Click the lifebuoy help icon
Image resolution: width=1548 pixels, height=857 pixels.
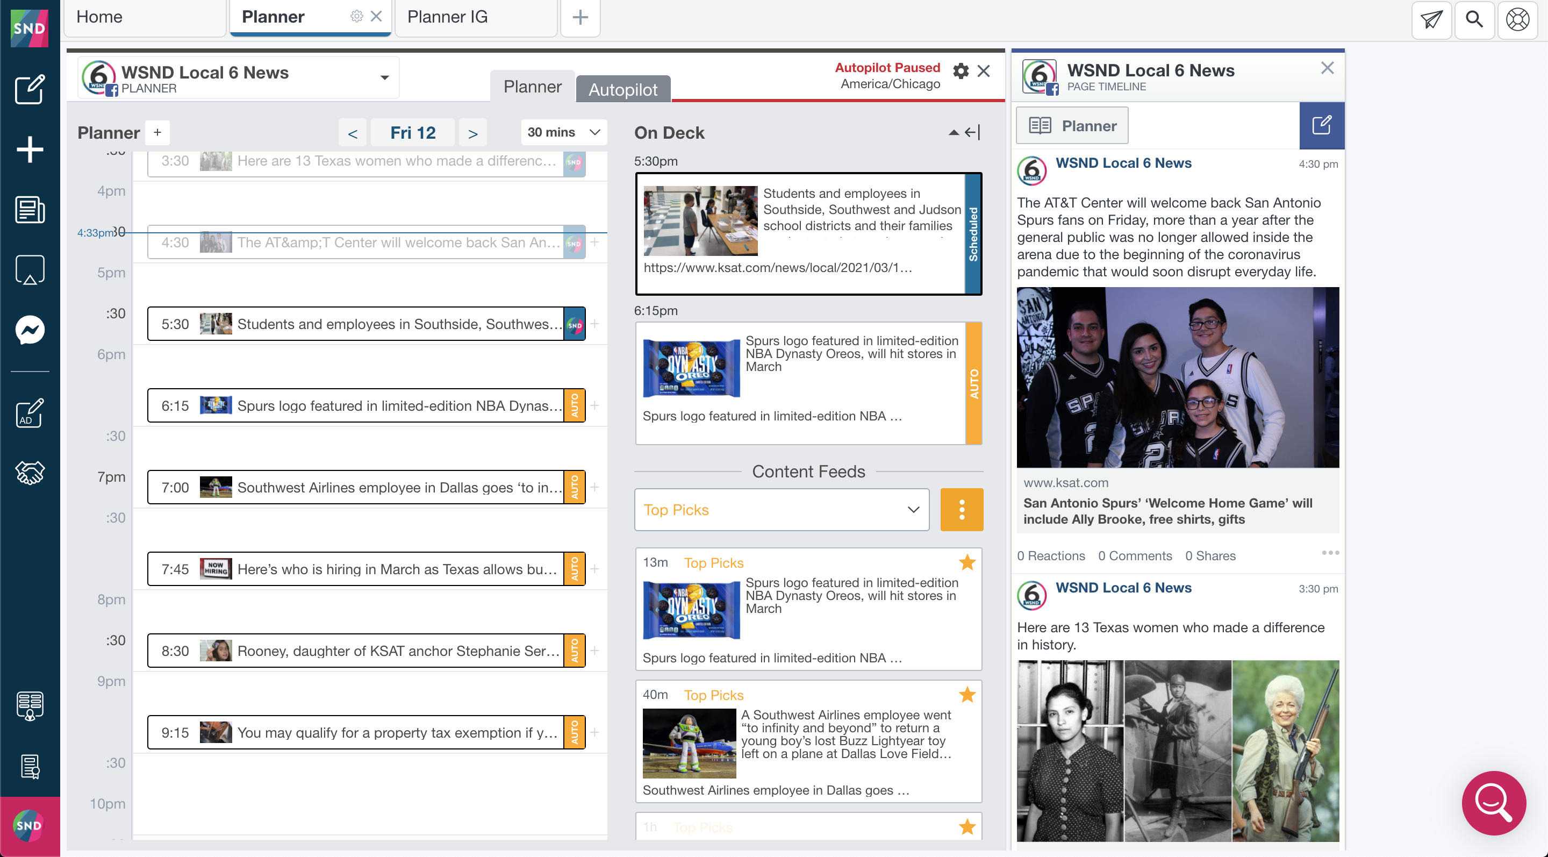coord(1517,19)
